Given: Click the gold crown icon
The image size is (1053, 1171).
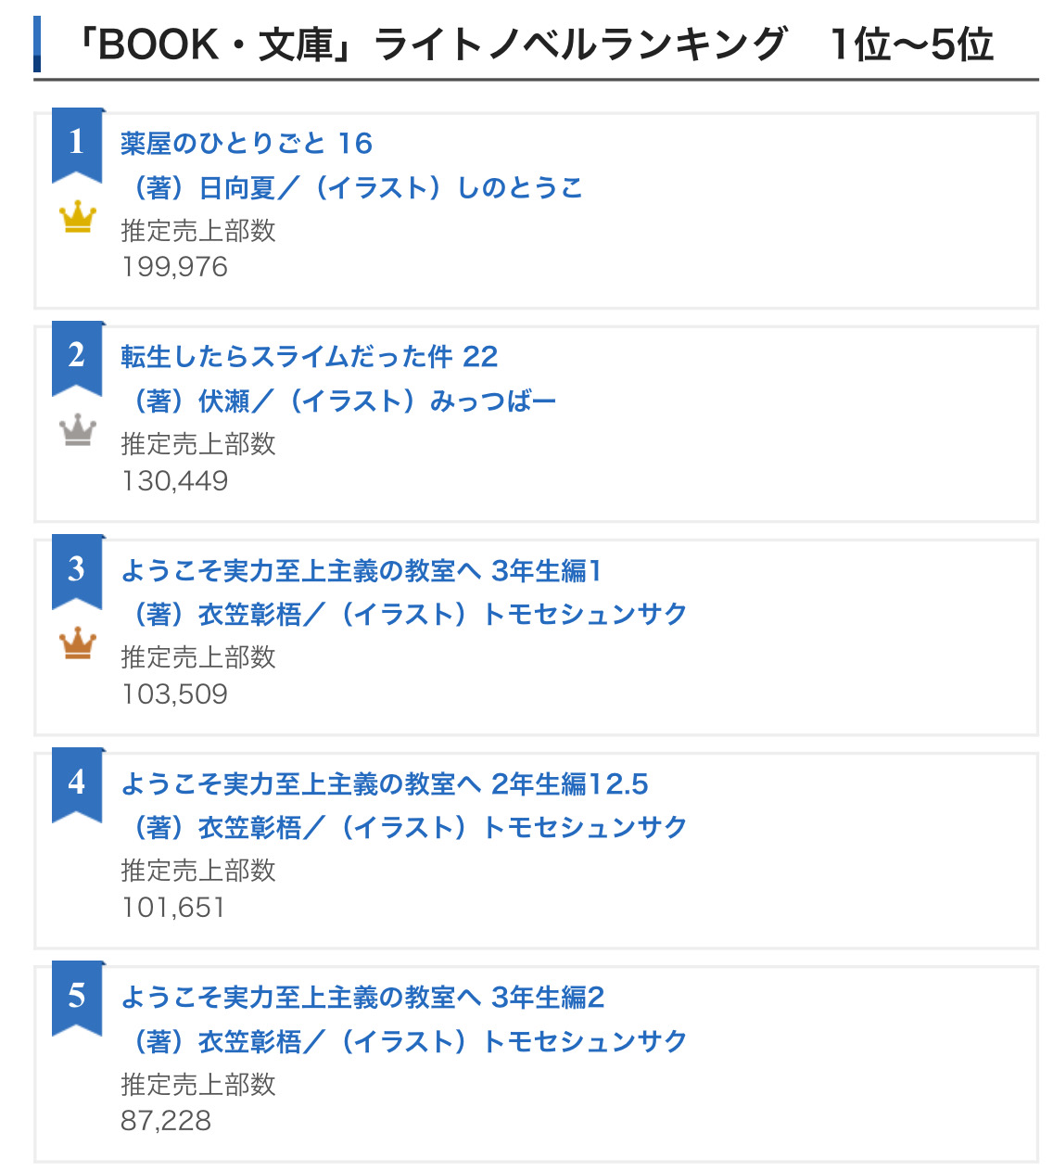Looking at the screenshot, I should 78,218.
